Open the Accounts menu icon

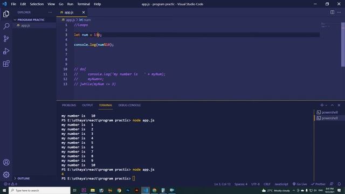[6, 162]
